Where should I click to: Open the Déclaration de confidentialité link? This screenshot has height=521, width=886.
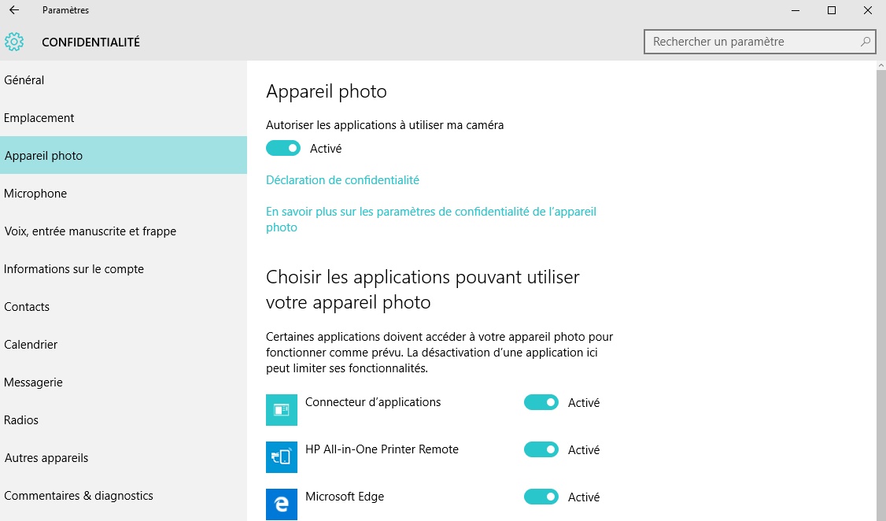pos(342,180)
